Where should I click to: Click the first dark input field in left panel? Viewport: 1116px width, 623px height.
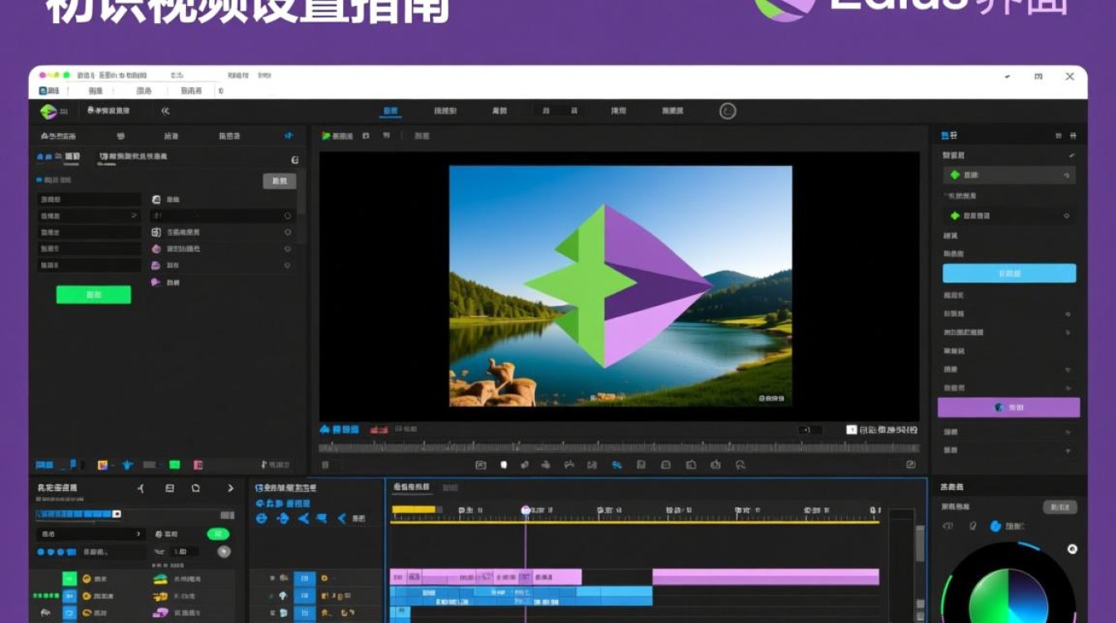click(89, 199)
